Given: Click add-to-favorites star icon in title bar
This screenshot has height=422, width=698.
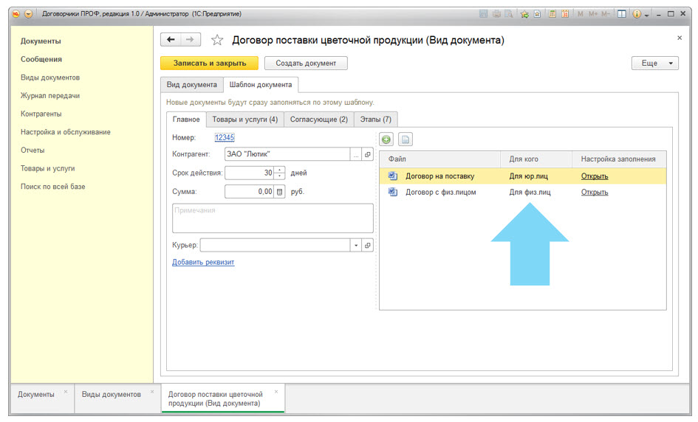Looking at the screenshot, I should pos(524,14).
